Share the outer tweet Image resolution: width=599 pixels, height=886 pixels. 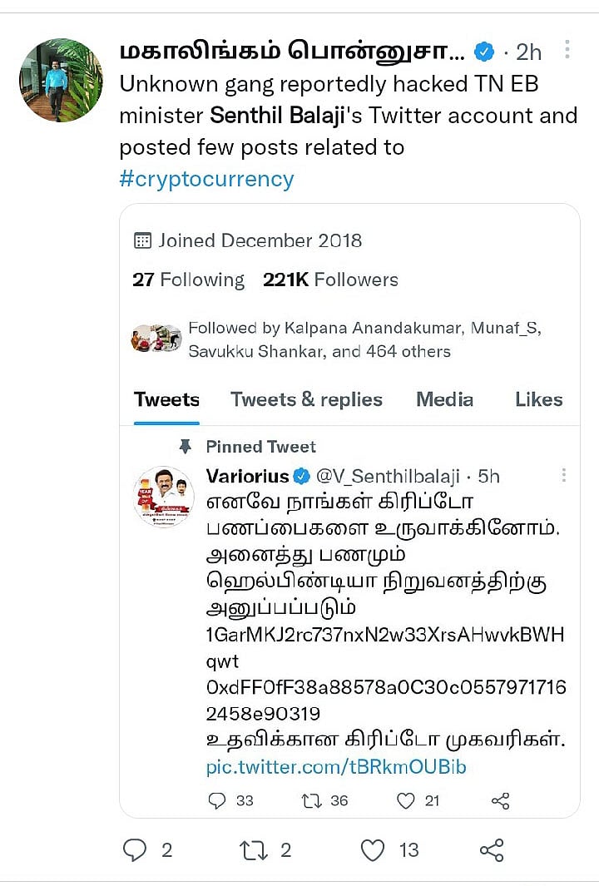pyautogui.click(x=492, y=849)
